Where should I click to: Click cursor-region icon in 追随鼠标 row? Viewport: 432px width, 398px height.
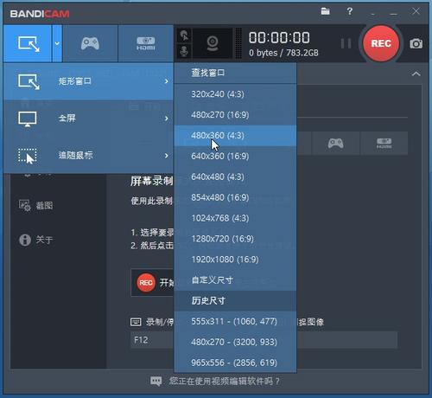click(x=28, y=156)
